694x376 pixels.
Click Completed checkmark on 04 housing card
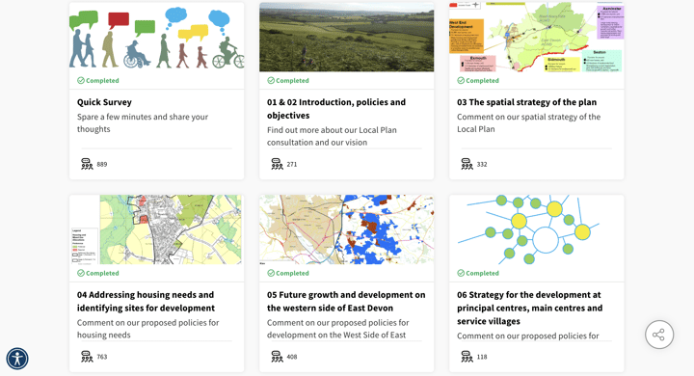coord(81,273)
